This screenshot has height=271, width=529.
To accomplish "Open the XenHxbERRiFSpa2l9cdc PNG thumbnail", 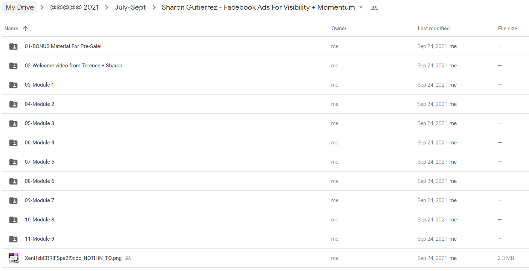I will coord(14,258).
